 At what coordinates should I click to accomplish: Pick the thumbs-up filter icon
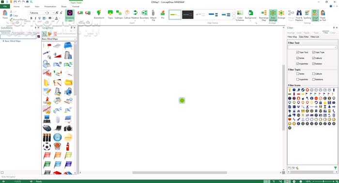pyautogui.click(x=290, y=115)
